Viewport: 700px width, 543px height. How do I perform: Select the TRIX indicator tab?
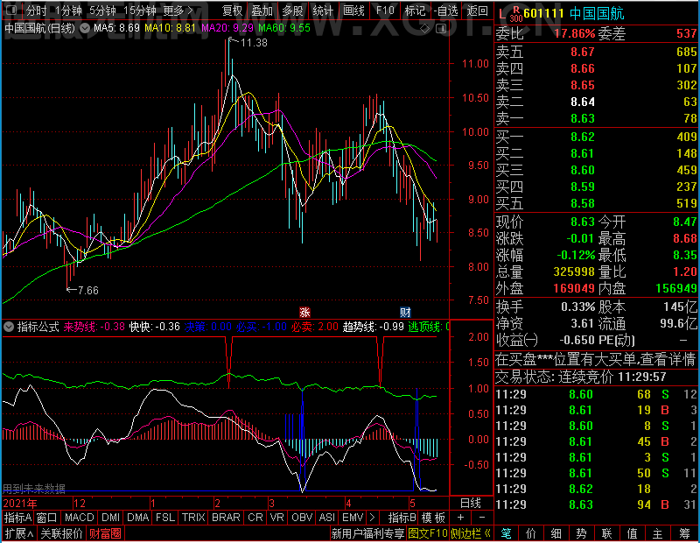[193, 518]
